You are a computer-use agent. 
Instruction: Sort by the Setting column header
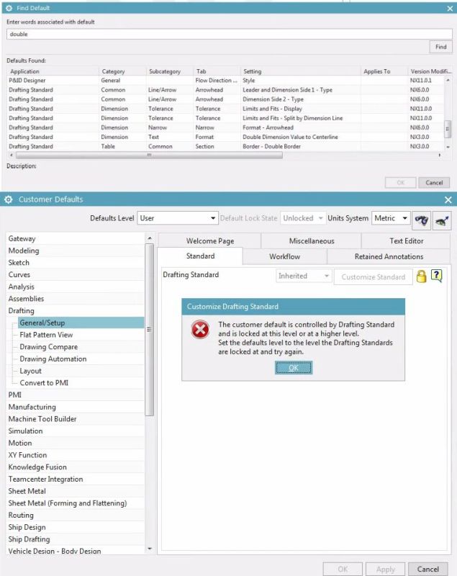[x=301, y=71]
